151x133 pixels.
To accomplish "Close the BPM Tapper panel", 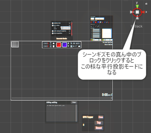I will point(101,117).
